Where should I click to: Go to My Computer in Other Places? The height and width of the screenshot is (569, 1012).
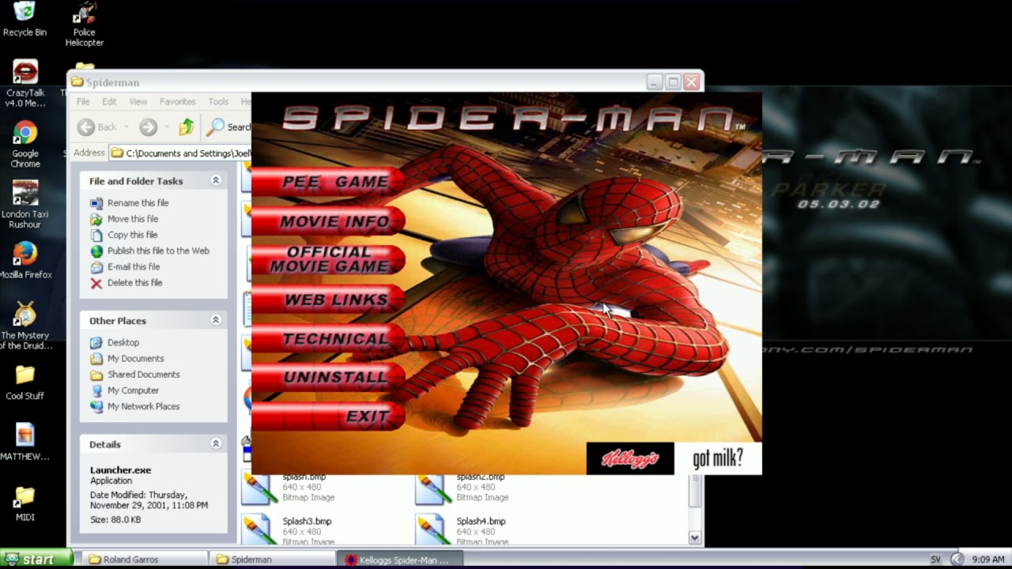(x=133, y=390)
